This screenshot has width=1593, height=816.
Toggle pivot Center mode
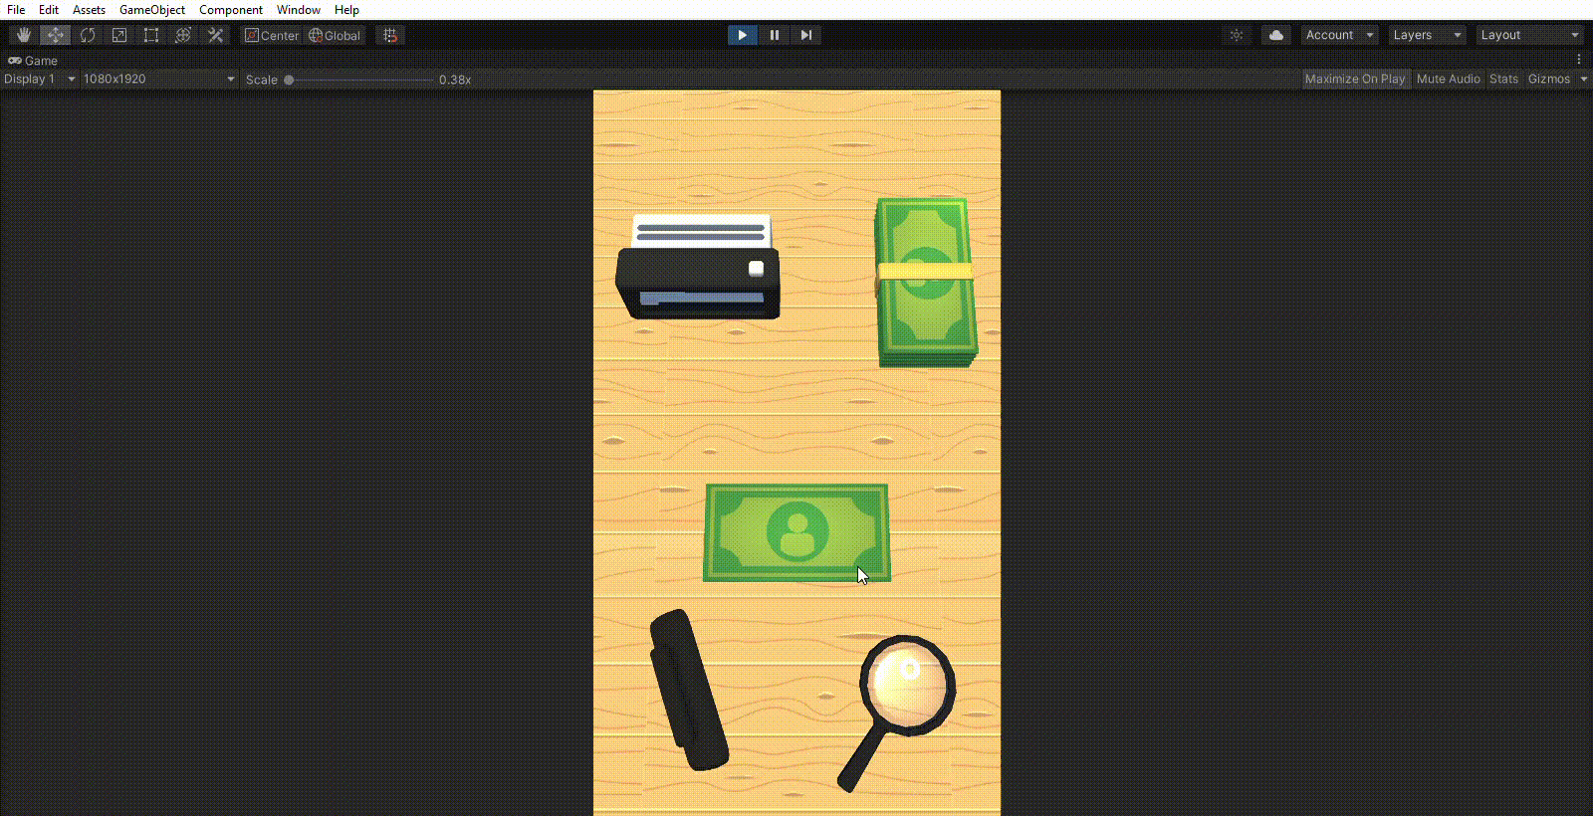(x=272, y=35)
